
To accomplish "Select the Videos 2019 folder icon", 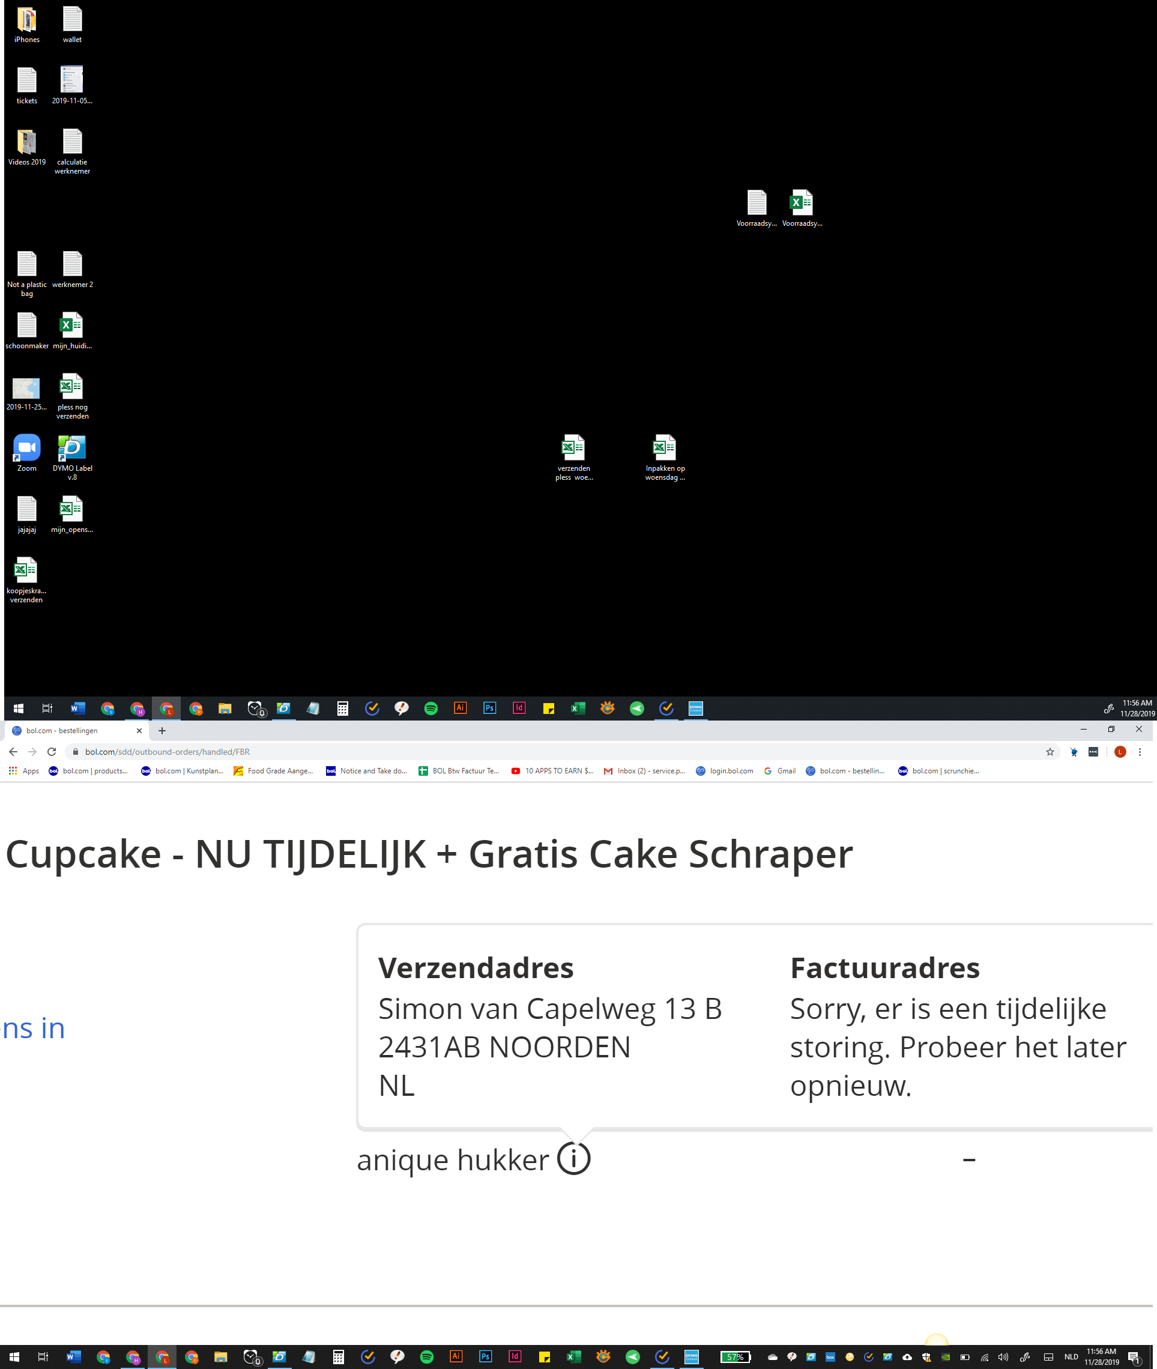I will [x=27, y=148].
